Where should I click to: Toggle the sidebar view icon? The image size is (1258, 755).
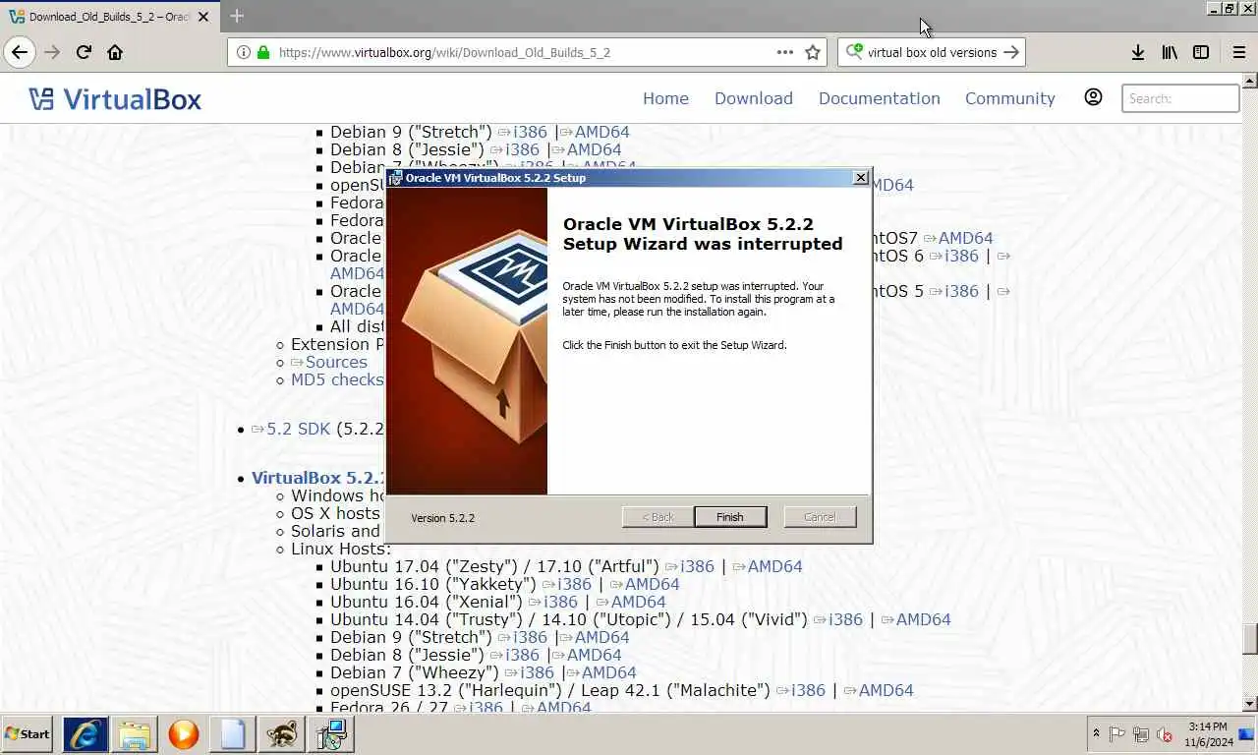coord(1201,52)
